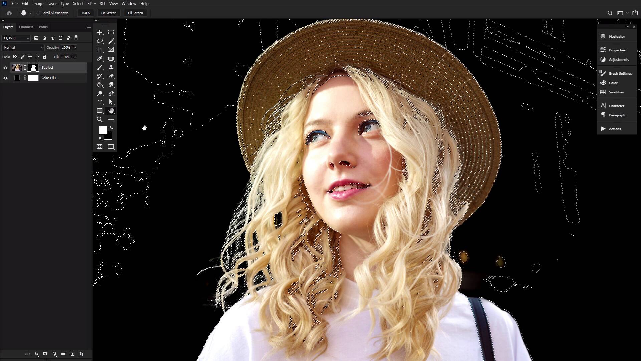
Task: Click the Fill Screen button
Action: pyautogui.click(x=135, y=13)
